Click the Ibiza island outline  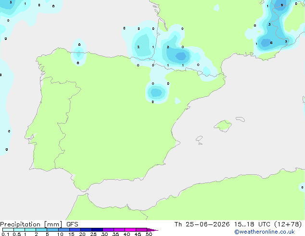pyautogui.click(x=199, y=139)
